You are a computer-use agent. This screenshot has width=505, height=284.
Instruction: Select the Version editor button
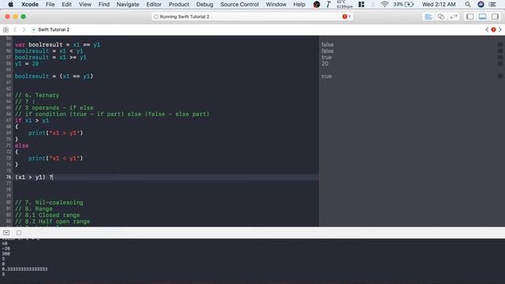point(454,17)
